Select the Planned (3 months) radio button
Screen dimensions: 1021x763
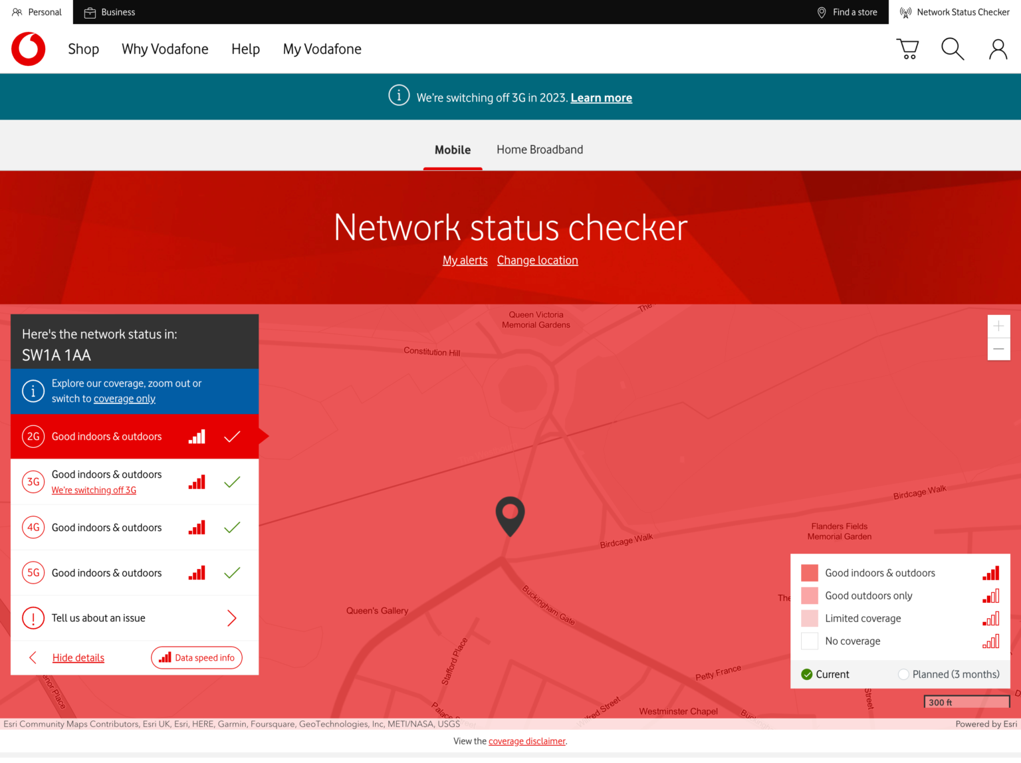[903, 674]
